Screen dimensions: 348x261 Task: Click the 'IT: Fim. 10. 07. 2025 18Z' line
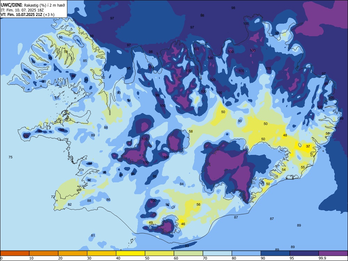(x=22, y=10)
